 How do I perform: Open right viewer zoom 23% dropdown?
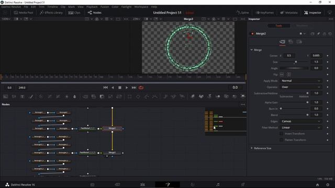tap(137, 19)
